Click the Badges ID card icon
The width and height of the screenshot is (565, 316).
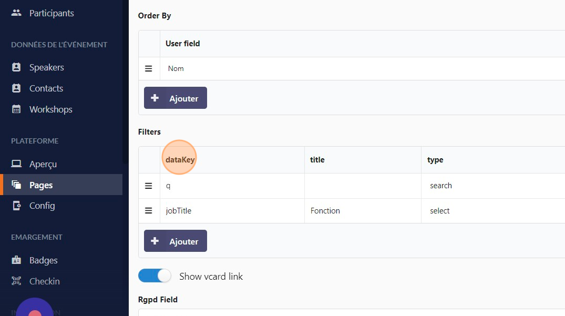pyautogui.click(x=16, y=260)
